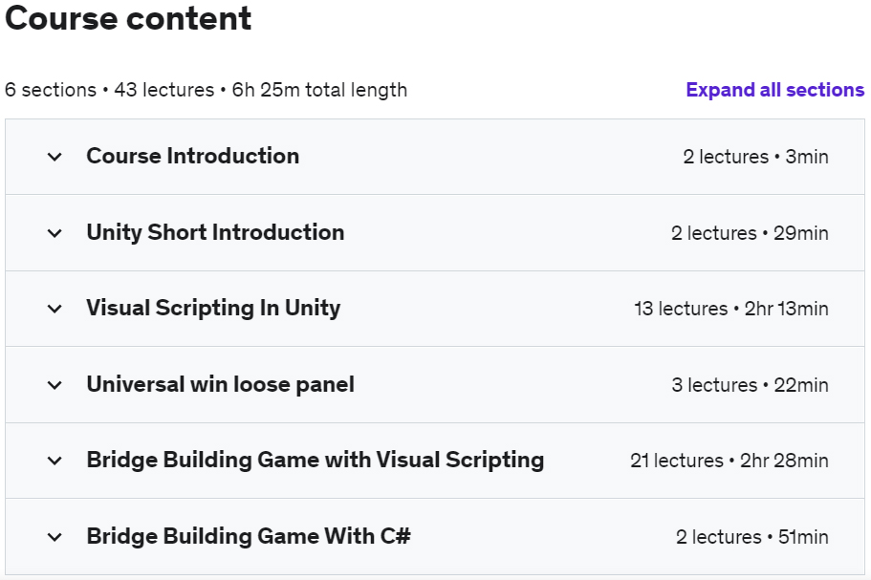The image size is (871, 580).
Task: Select the Course Introduction section title
Action: pos(193,156)
